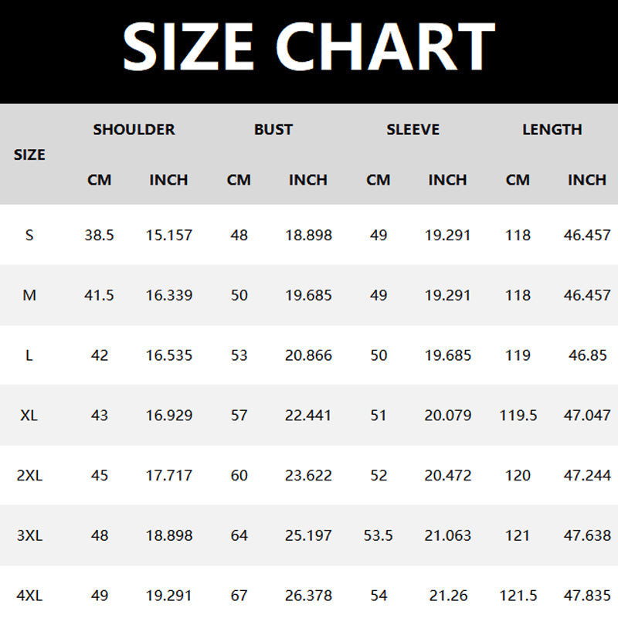Screen dimensions: 618x618
Task: Select the M size row label
Action: [29, 295]
